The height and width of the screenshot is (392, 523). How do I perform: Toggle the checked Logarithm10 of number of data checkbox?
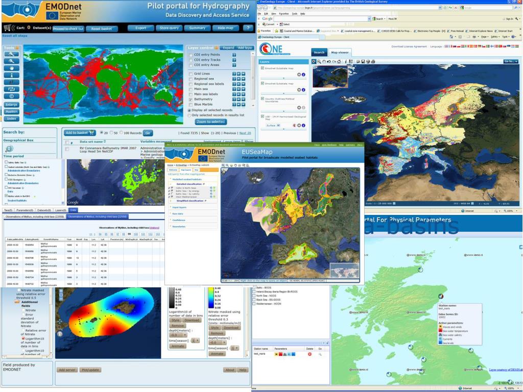[x=23, y=338]
